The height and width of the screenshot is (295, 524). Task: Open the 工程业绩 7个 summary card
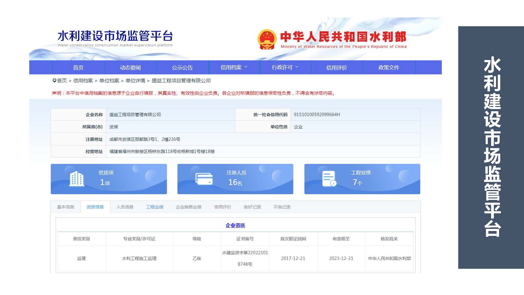pos(362,179)
